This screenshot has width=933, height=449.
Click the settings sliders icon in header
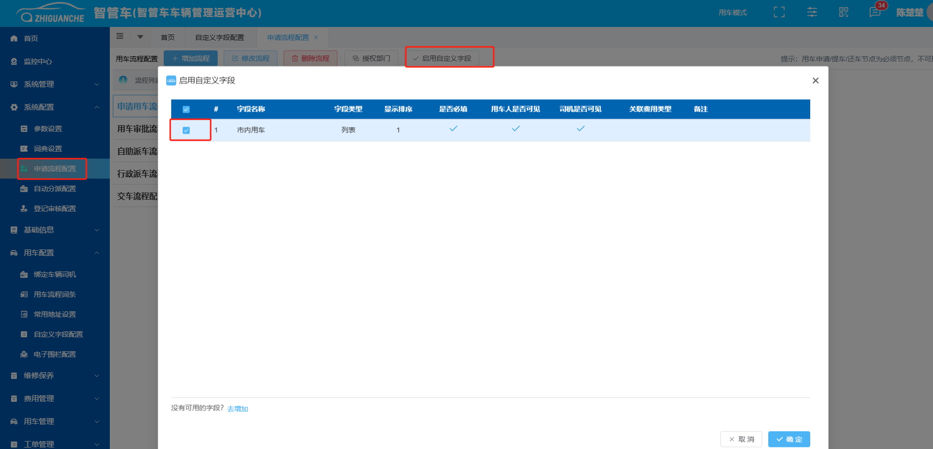[x=812, y=12]
